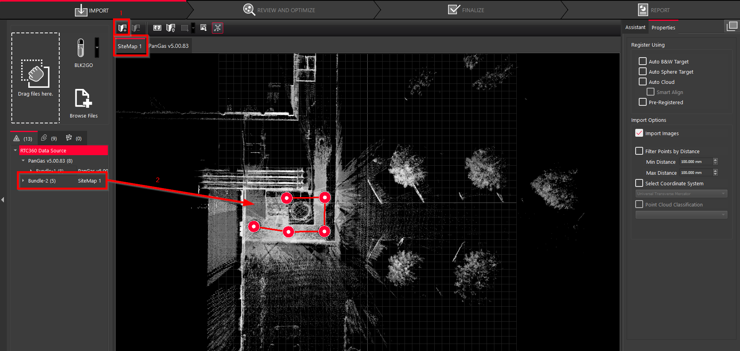Click the Add SiteMap toolbar icon
Image resolution: width=740 pixels, height=351 pixels.
pos(122,28)
